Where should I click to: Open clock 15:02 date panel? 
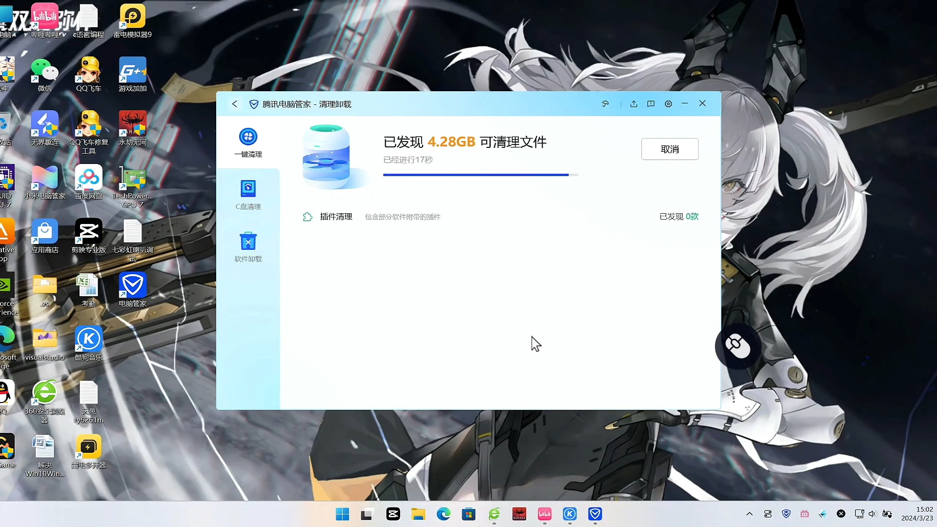[917, 514]
